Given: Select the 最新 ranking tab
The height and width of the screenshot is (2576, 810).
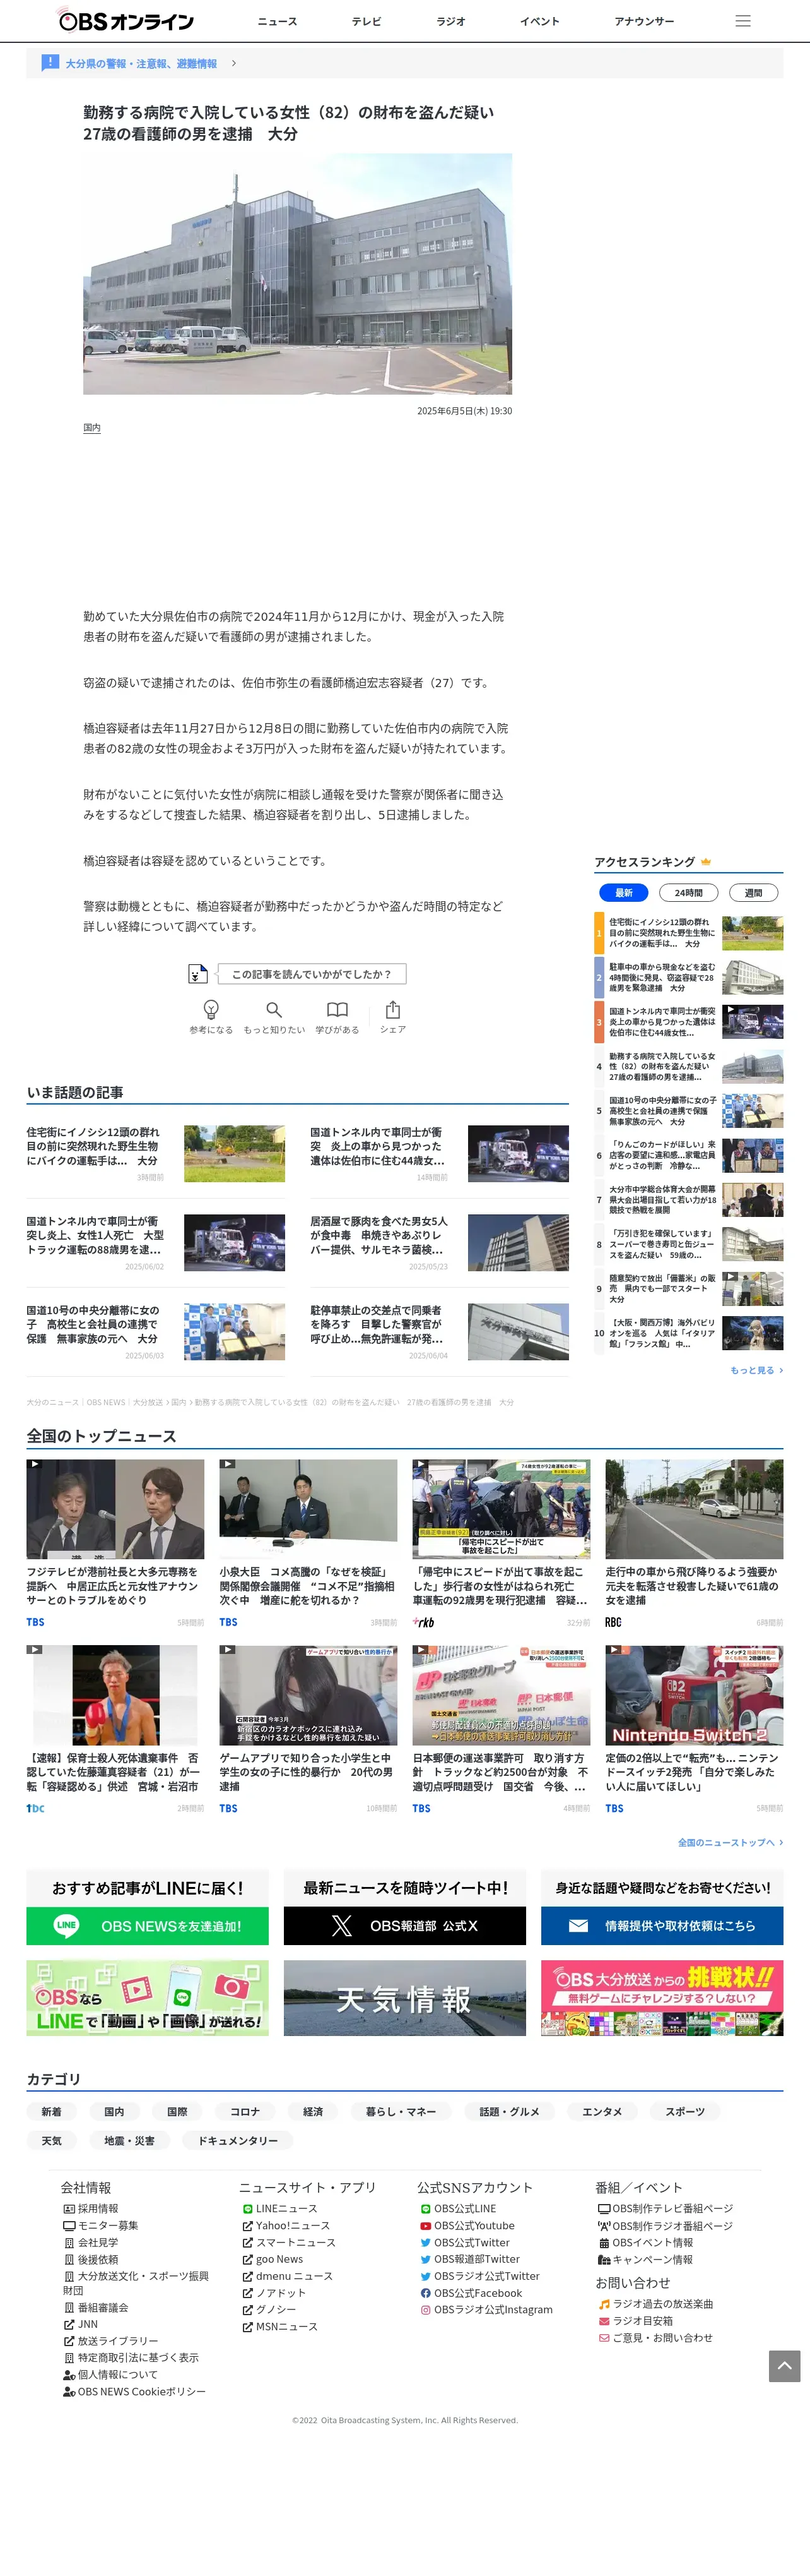Looking at the screenshot, I should (x=623, y=892).
